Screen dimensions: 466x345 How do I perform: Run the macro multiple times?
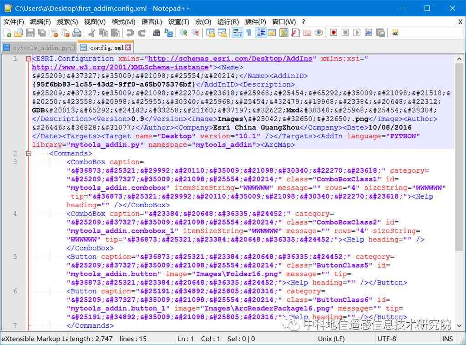point(369,33)
